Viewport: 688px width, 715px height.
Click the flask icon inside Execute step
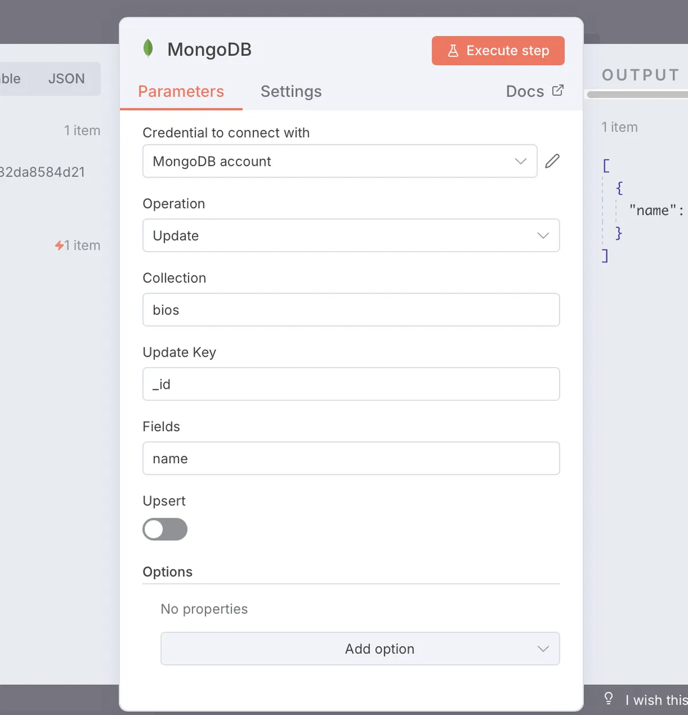[x=454, y=50]
